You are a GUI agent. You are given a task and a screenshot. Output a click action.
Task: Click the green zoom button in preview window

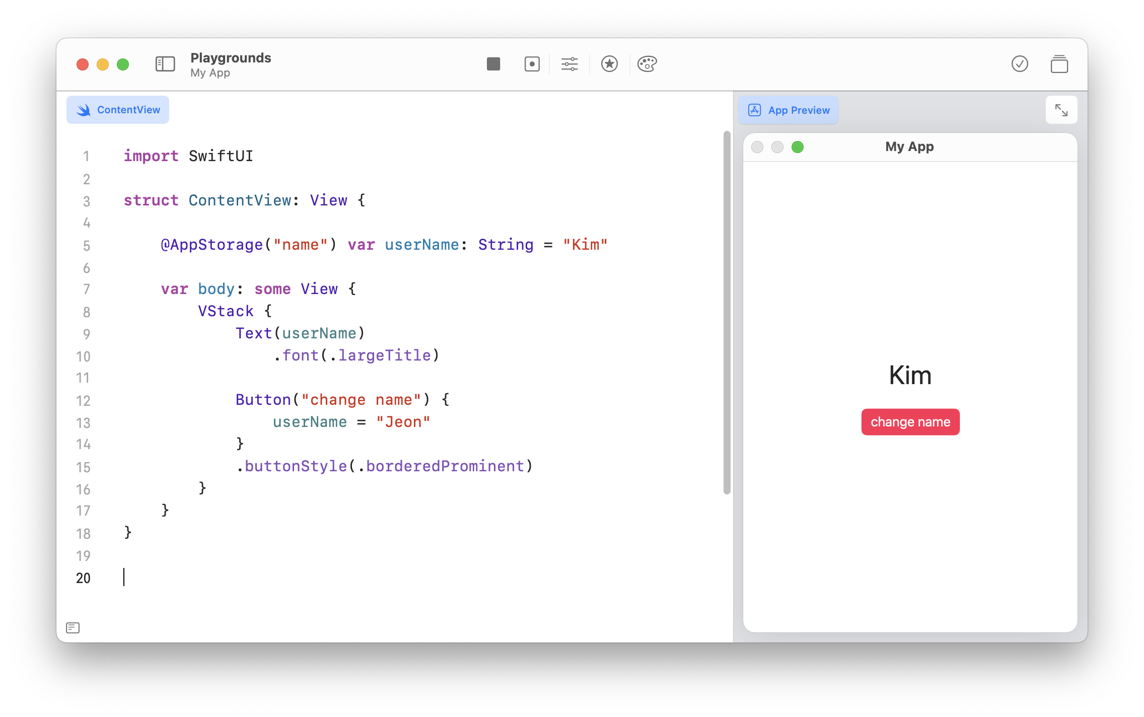[798, 147]
